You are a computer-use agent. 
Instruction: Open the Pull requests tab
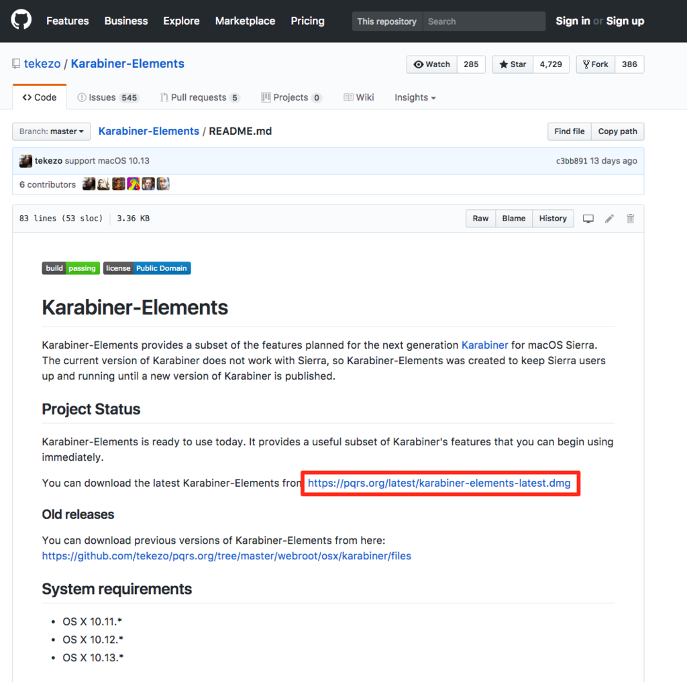pos(200,97)
